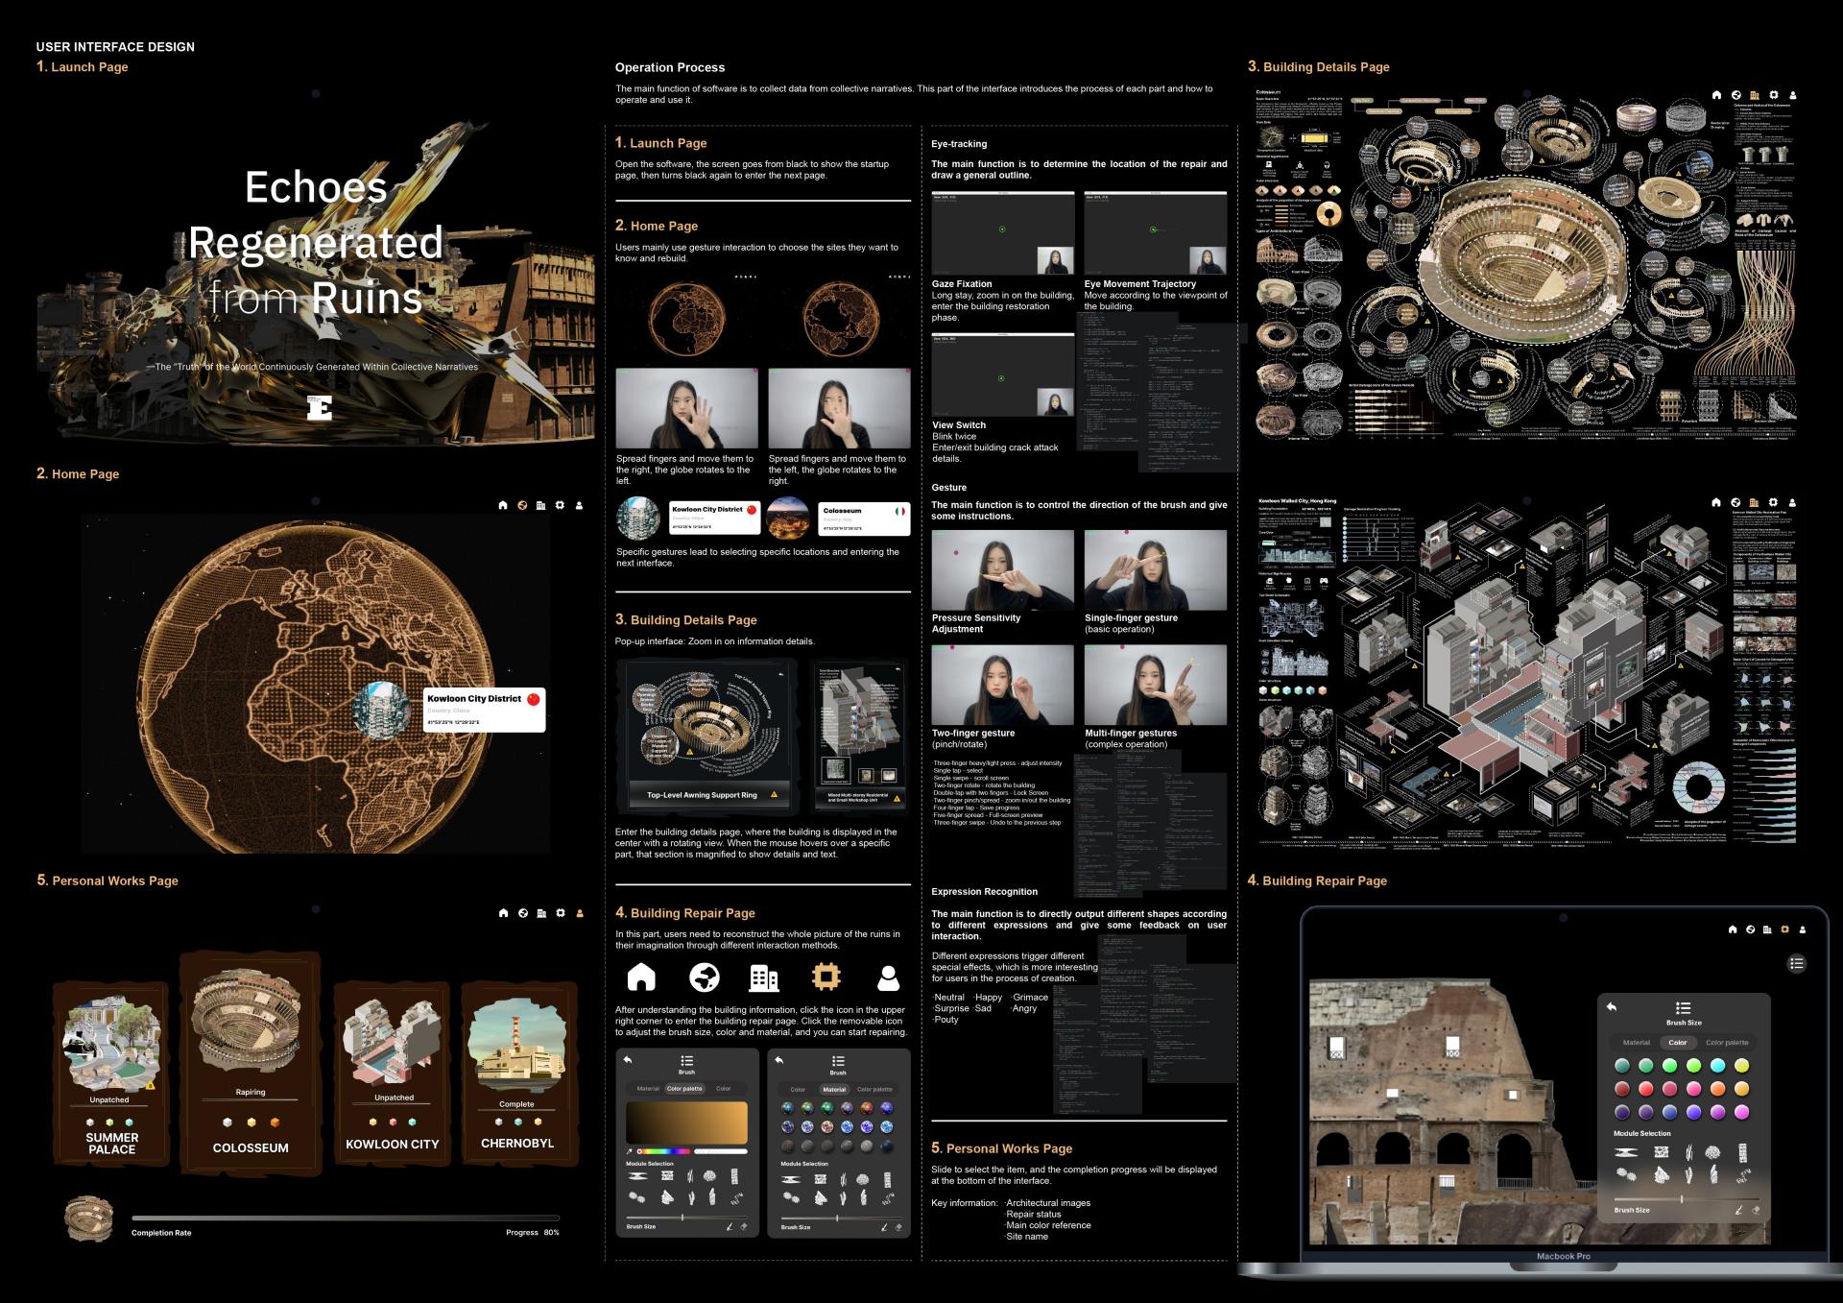The width and height of the screenshot is (1843, 1303).
Task: Open round list button on Building Repair screen
Action: [x=1797, y=963]
